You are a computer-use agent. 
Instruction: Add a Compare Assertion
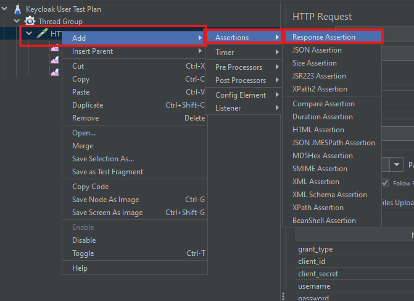pyautogui.click(x=332, y=104)
